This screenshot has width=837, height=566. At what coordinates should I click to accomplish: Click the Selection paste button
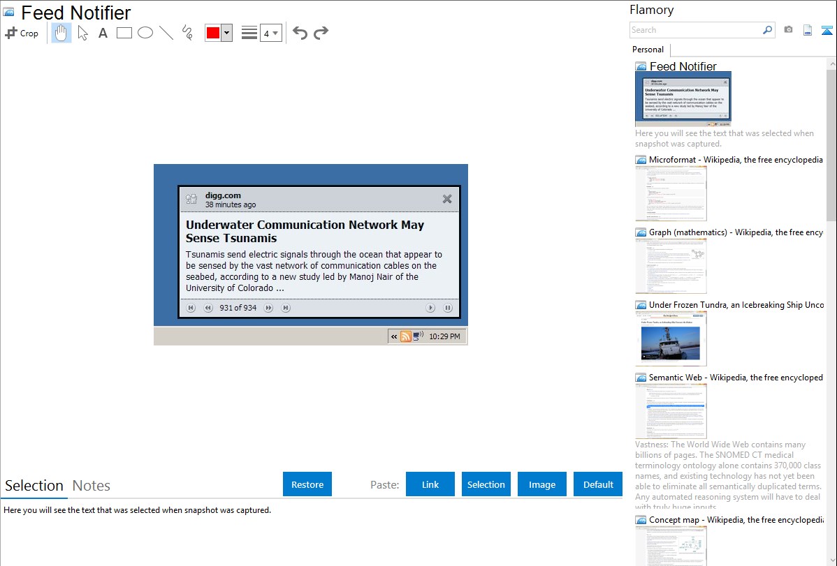tap(486, 484)
